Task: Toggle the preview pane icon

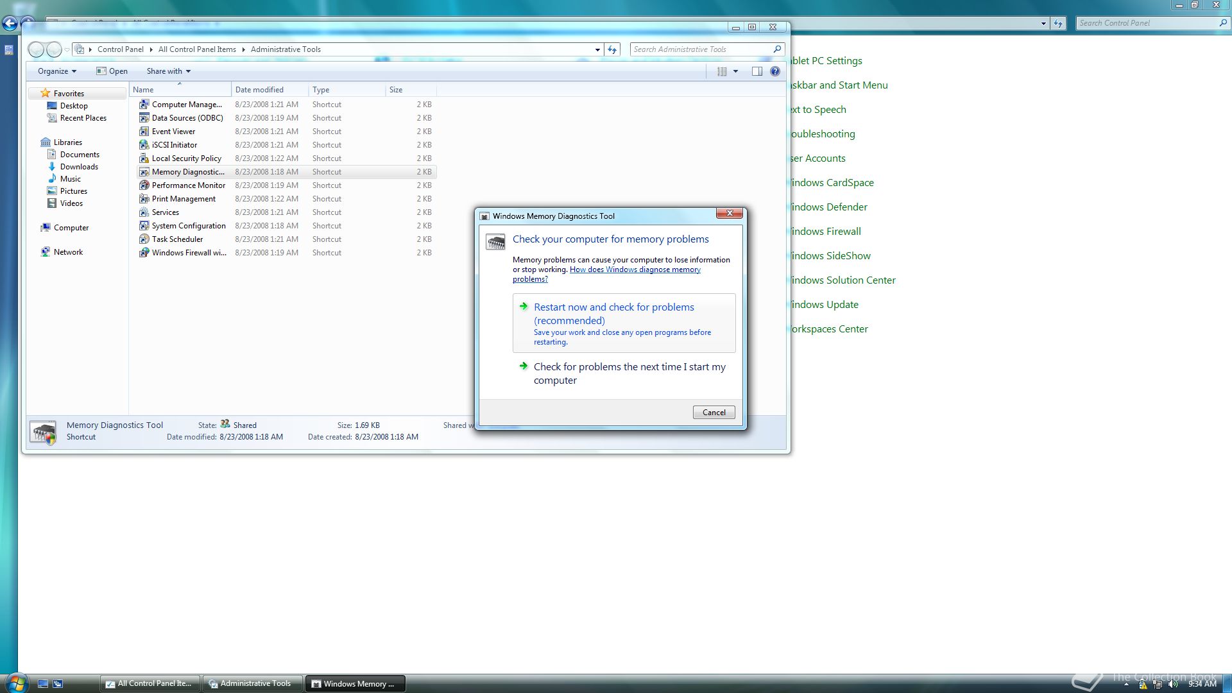Action: pos(757,71)
